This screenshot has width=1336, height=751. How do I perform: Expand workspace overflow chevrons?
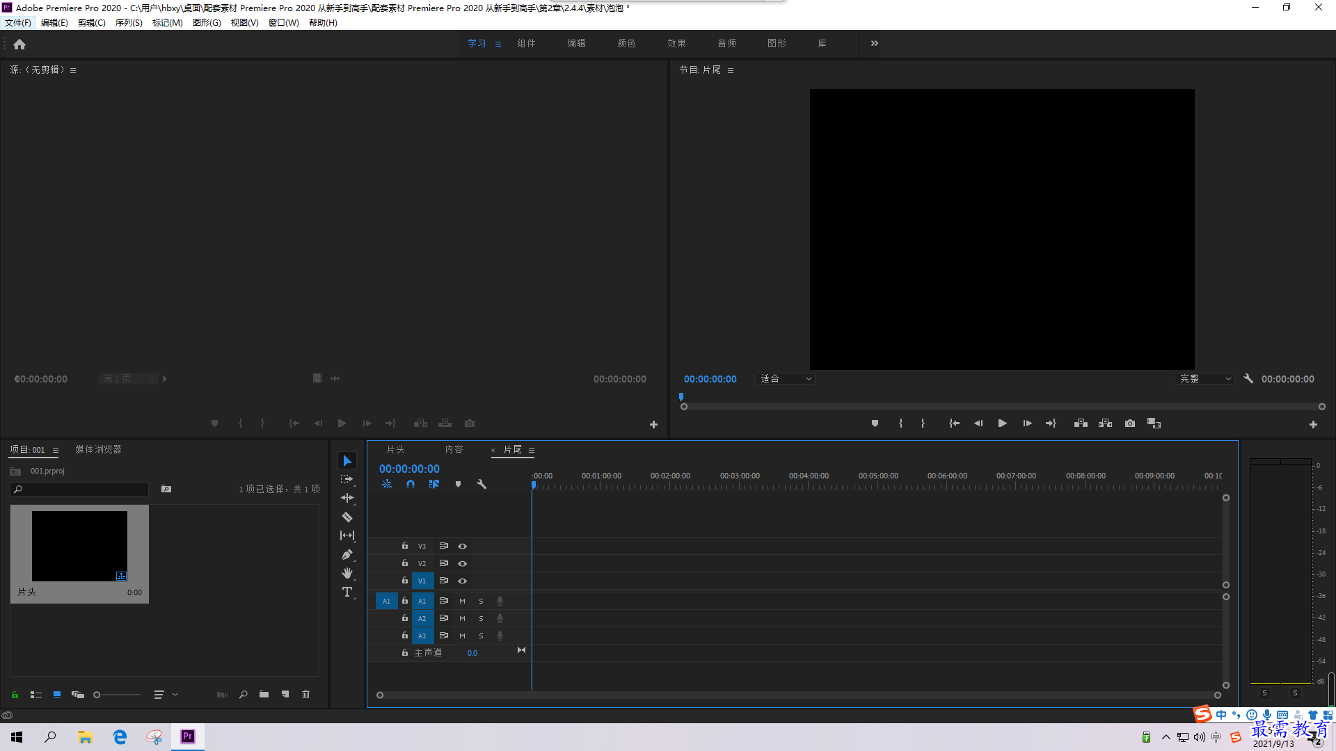coord(875,43)
